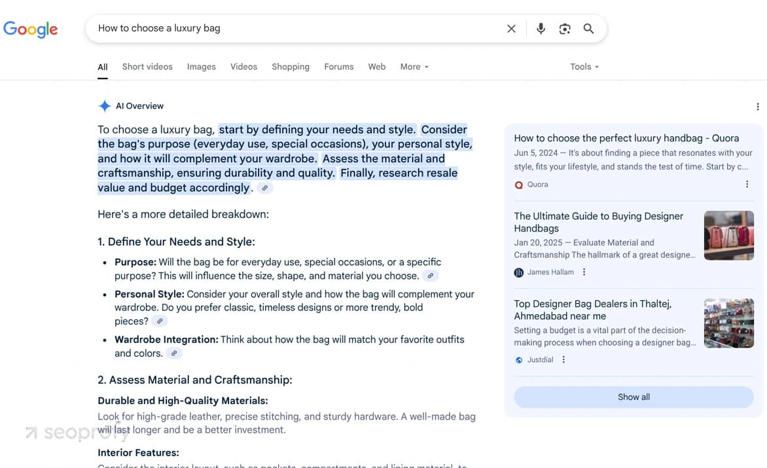This screenshot has width=767, height=468.
Task: Open the citation link icon after the Purpose bullet
Action: coord(430,276)
